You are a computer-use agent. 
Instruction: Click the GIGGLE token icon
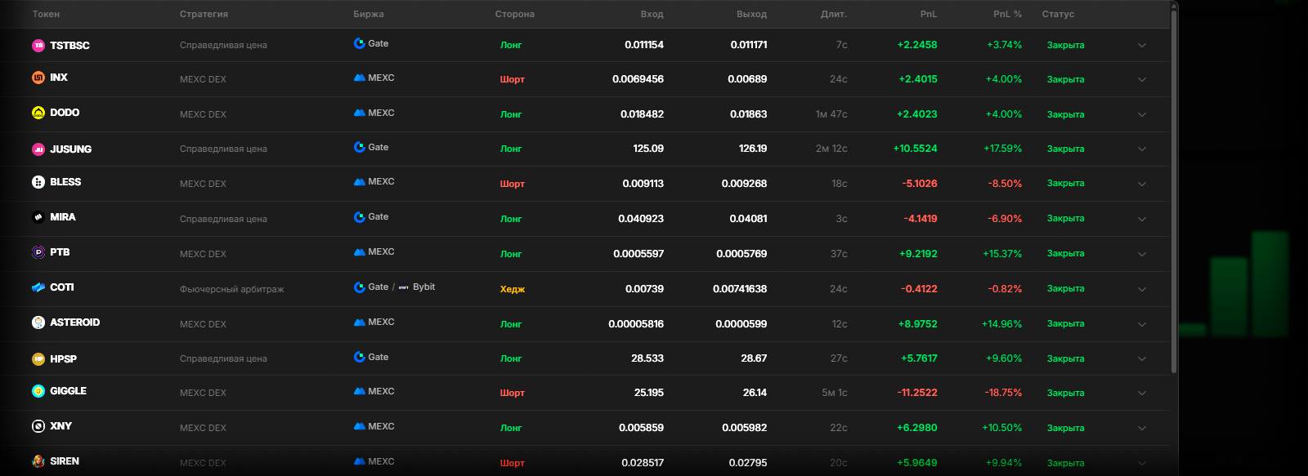tap(38, 391)
